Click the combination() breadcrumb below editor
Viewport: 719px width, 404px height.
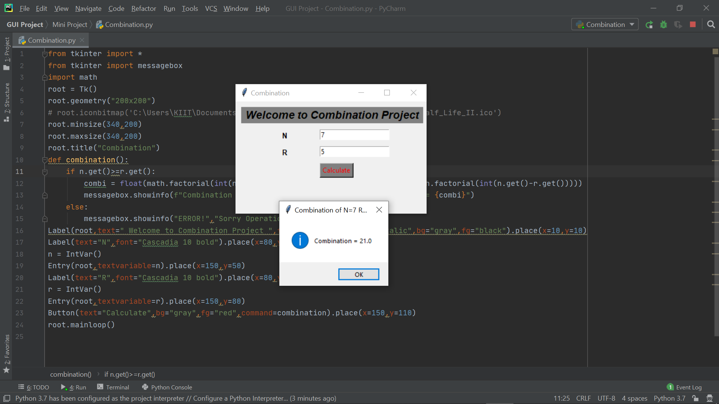click(x=71, y=374)
